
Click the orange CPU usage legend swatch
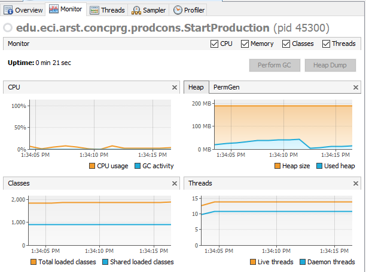[92, 166]
